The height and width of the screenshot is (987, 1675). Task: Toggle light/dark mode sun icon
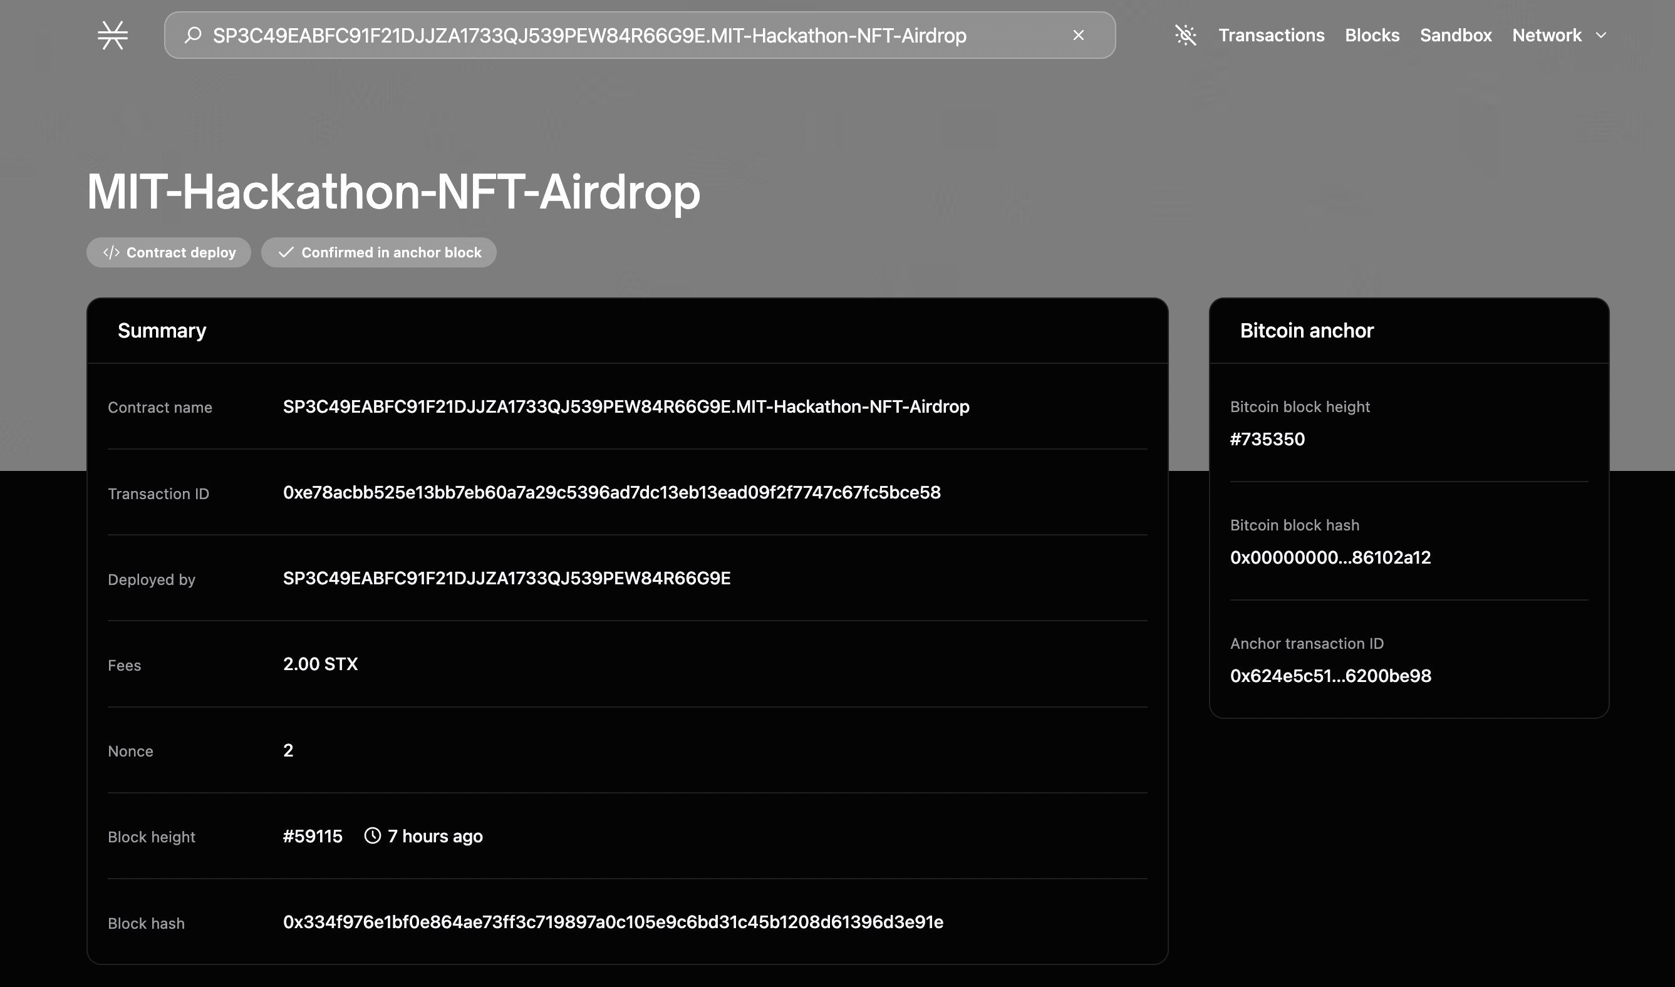point(1185,35)
